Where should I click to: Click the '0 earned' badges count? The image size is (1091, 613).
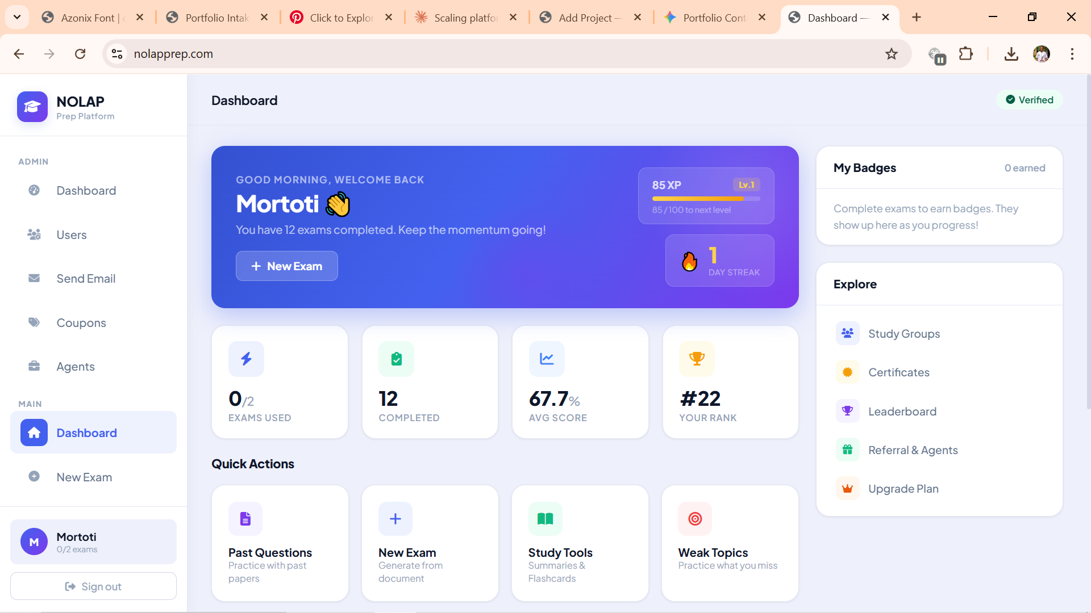(1025, 168)
